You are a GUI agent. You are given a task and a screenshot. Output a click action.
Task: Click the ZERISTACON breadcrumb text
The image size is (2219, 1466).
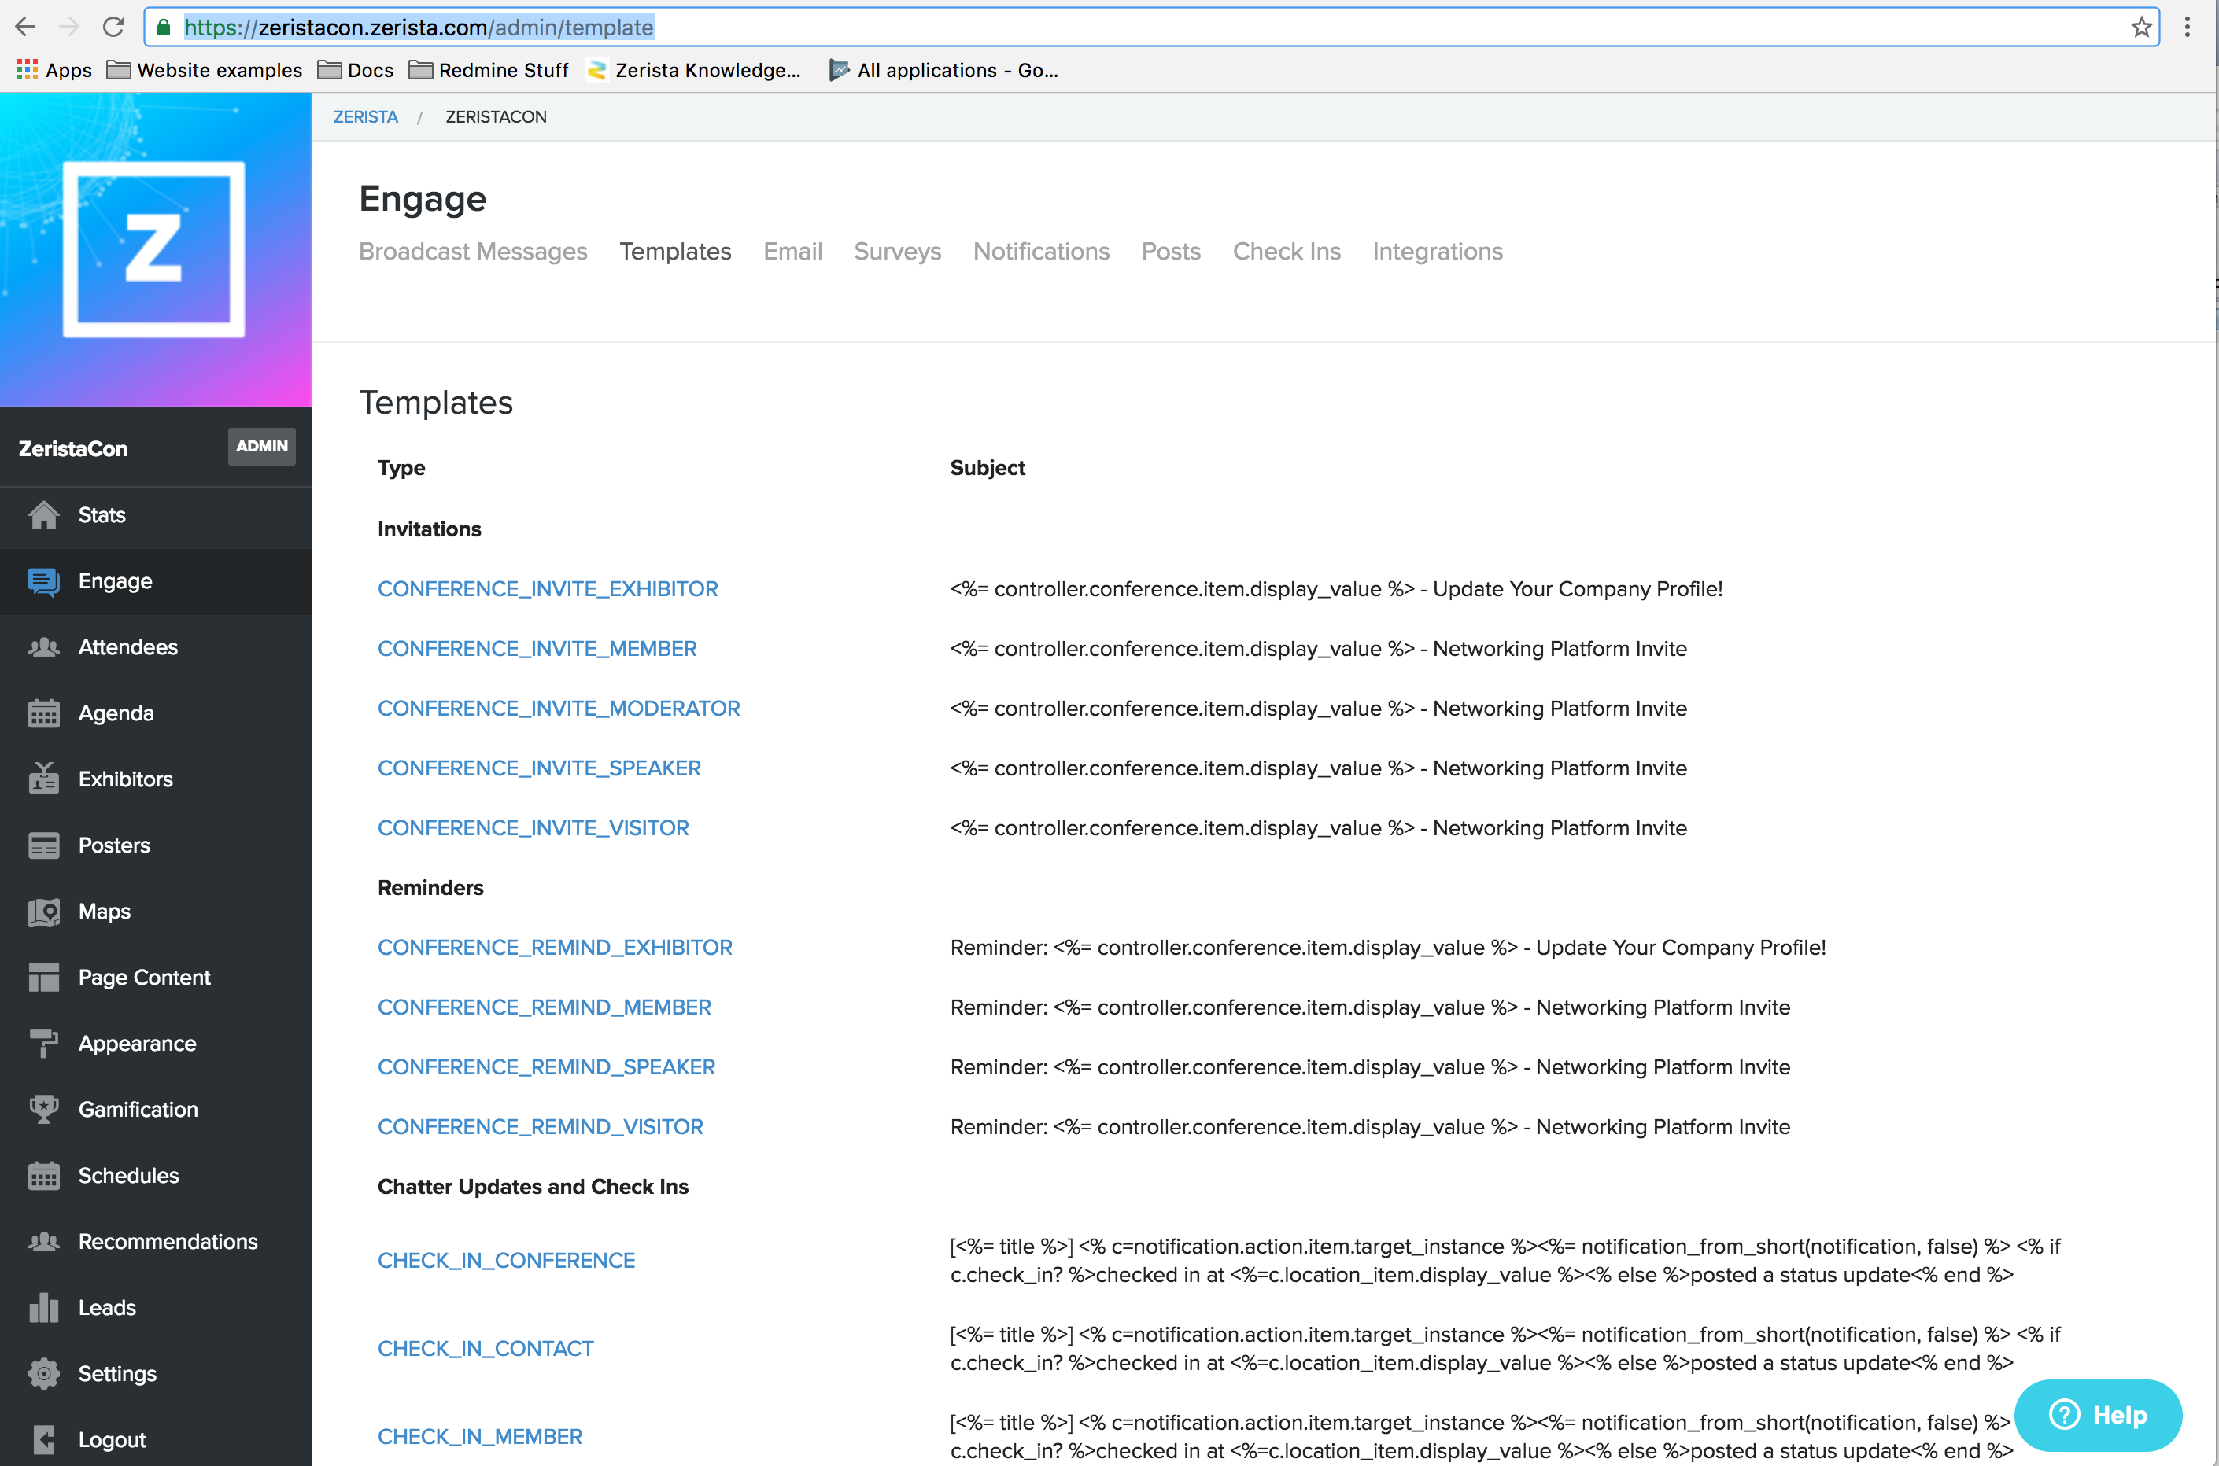[496, 117]
